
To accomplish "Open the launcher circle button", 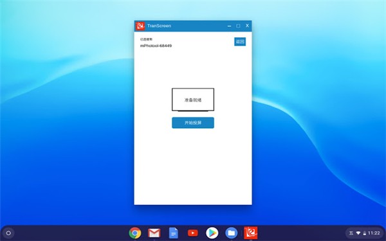I will (x=8, y=233).
